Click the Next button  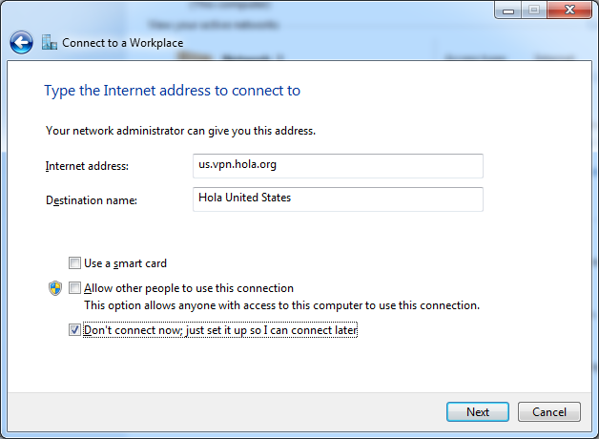[478, 412]
